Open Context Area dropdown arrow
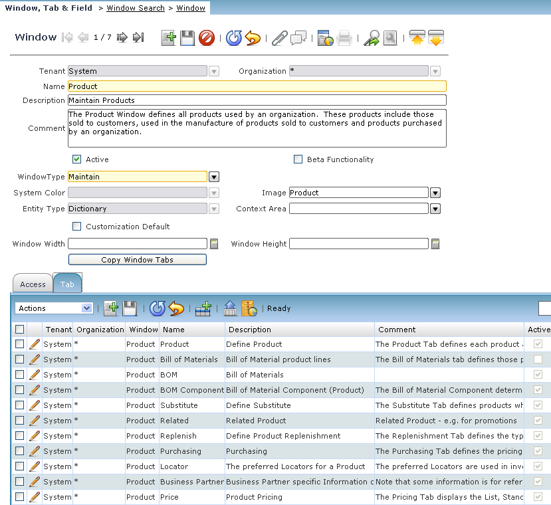Image resolution: width=551 pixels, height=505 pixels. pos(435,209)
